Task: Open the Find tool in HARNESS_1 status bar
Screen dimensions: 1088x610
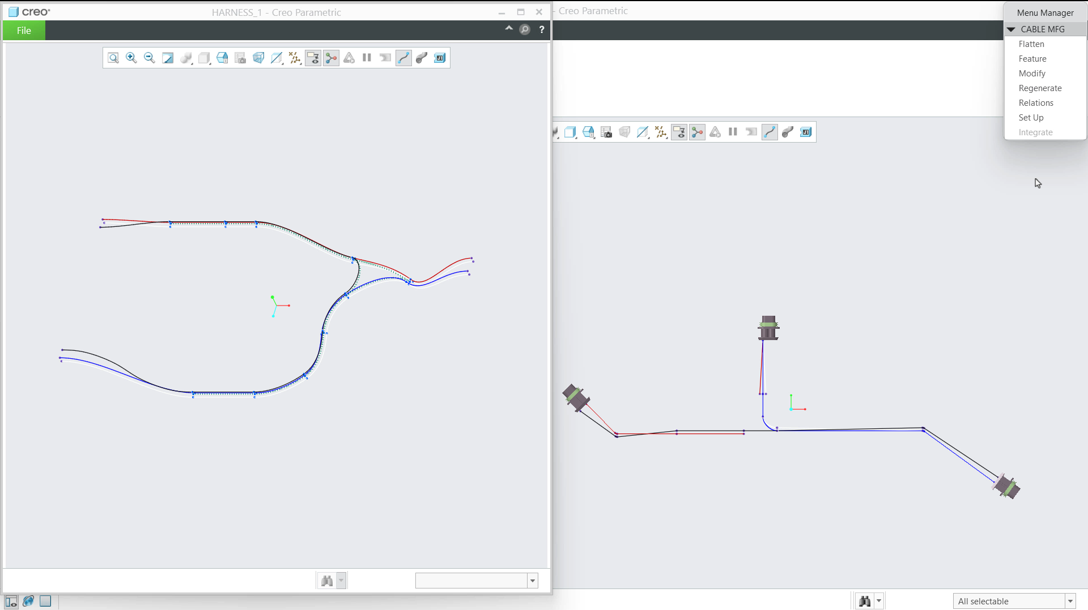Action: (x=327, y=581)
